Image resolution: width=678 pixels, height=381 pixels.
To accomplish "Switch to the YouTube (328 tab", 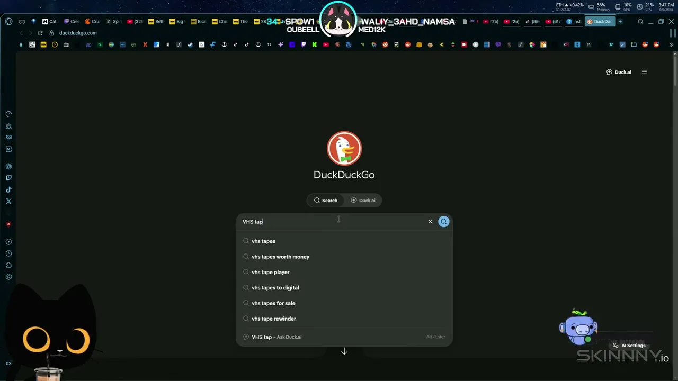I will click(135, 22).
